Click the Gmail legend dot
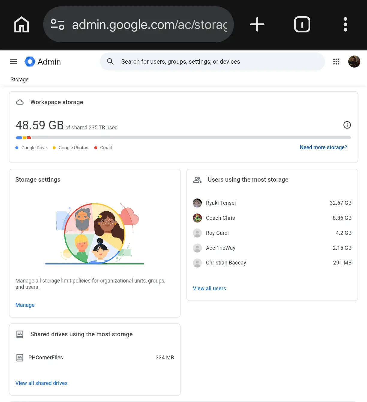Screen dimensions: 367x402 click(96, 148)
